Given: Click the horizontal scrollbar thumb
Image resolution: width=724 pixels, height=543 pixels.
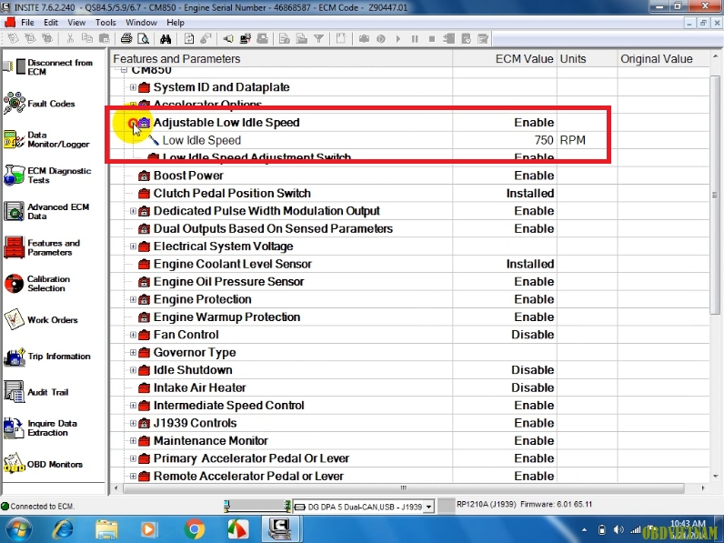Looking at the screenshot, I should 404,488.
